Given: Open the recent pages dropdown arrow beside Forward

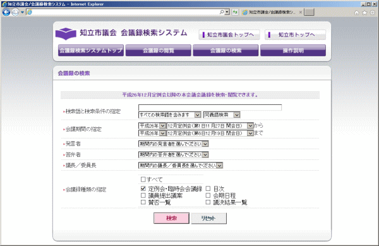Looking at the screenshot, I should [x=22, y=12].
